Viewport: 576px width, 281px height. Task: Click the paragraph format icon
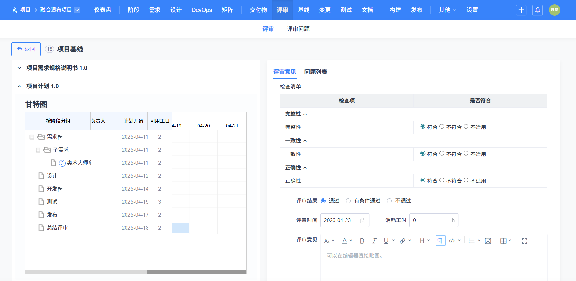(440, 241)
